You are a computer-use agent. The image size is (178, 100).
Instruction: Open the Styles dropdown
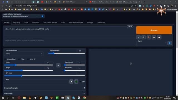[152, 43]
